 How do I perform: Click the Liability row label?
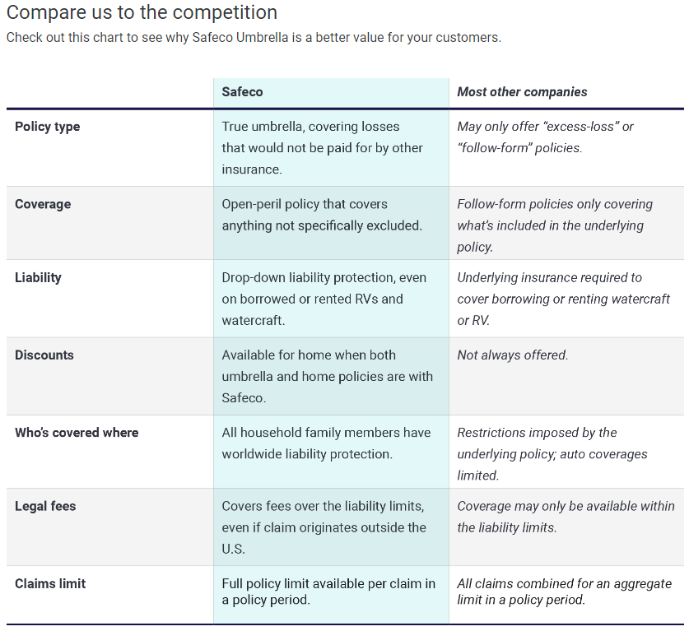pyautogui.click(x=38, y=277)
